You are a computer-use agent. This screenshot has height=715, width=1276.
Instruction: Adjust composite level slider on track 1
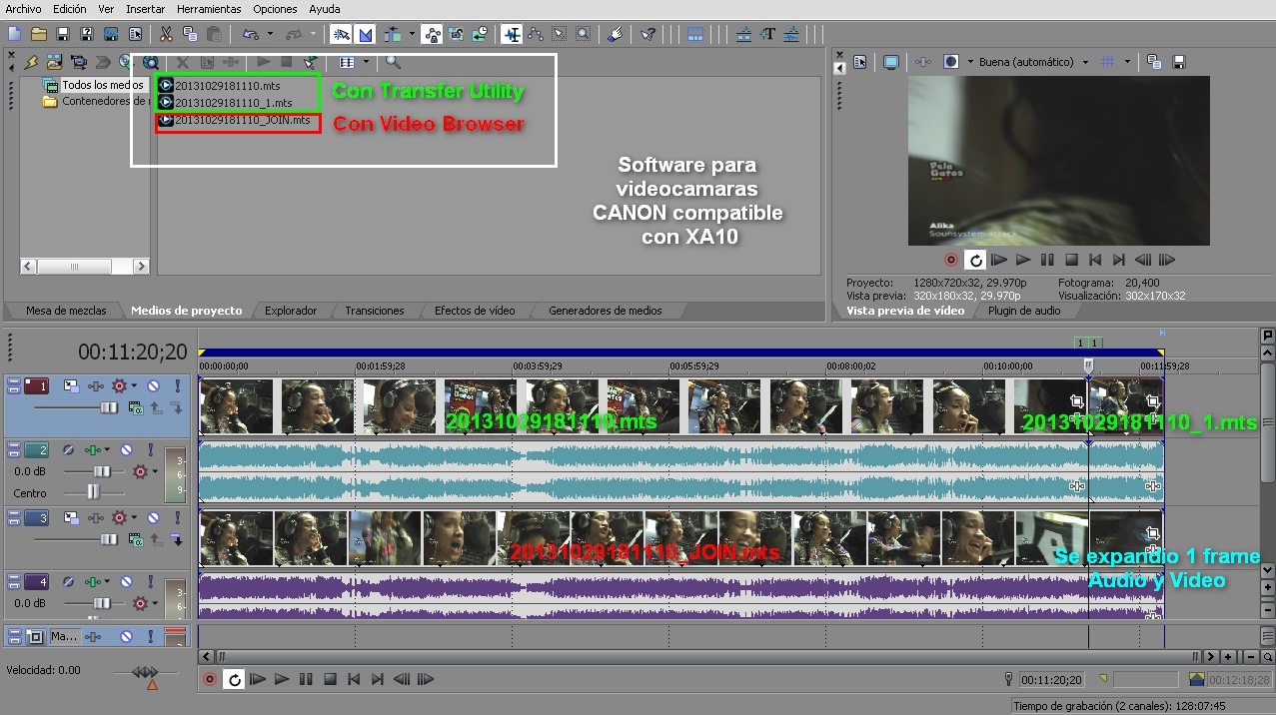[107, 407]
